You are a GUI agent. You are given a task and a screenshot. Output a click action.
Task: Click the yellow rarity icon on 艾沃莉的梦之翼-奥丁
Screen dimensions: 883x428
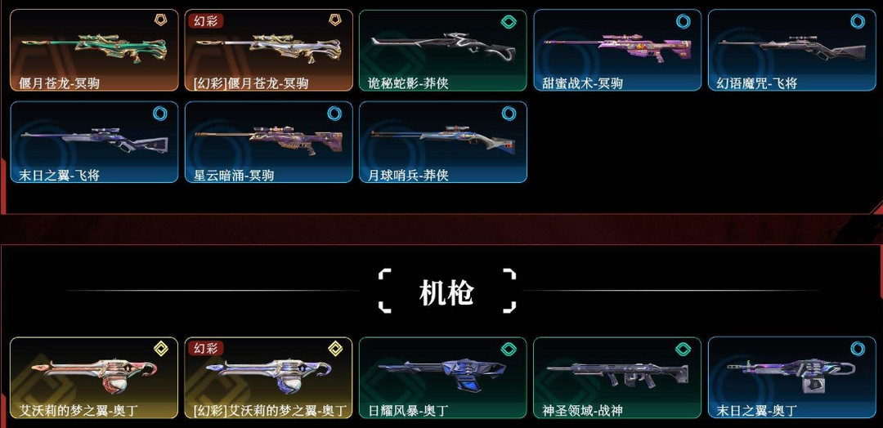(160, 349)
